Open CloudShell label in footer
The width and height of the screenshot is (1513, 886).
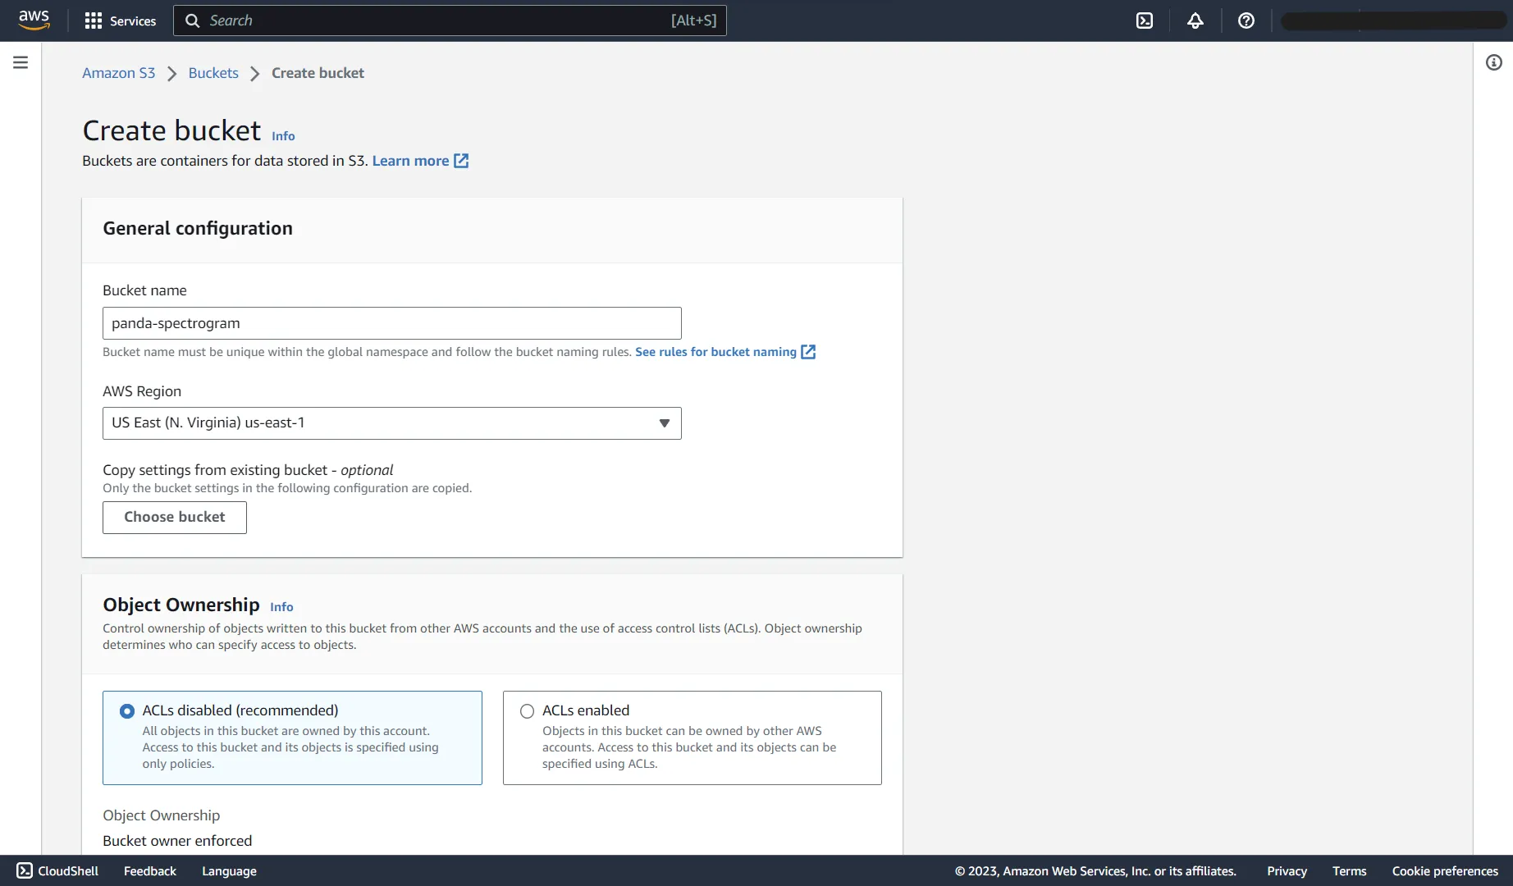(x=68, y=870)
